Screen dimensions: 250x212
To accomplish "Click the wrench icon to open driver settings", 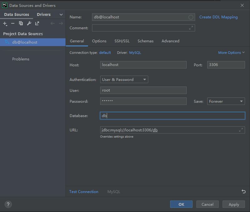I will [29, 23].
